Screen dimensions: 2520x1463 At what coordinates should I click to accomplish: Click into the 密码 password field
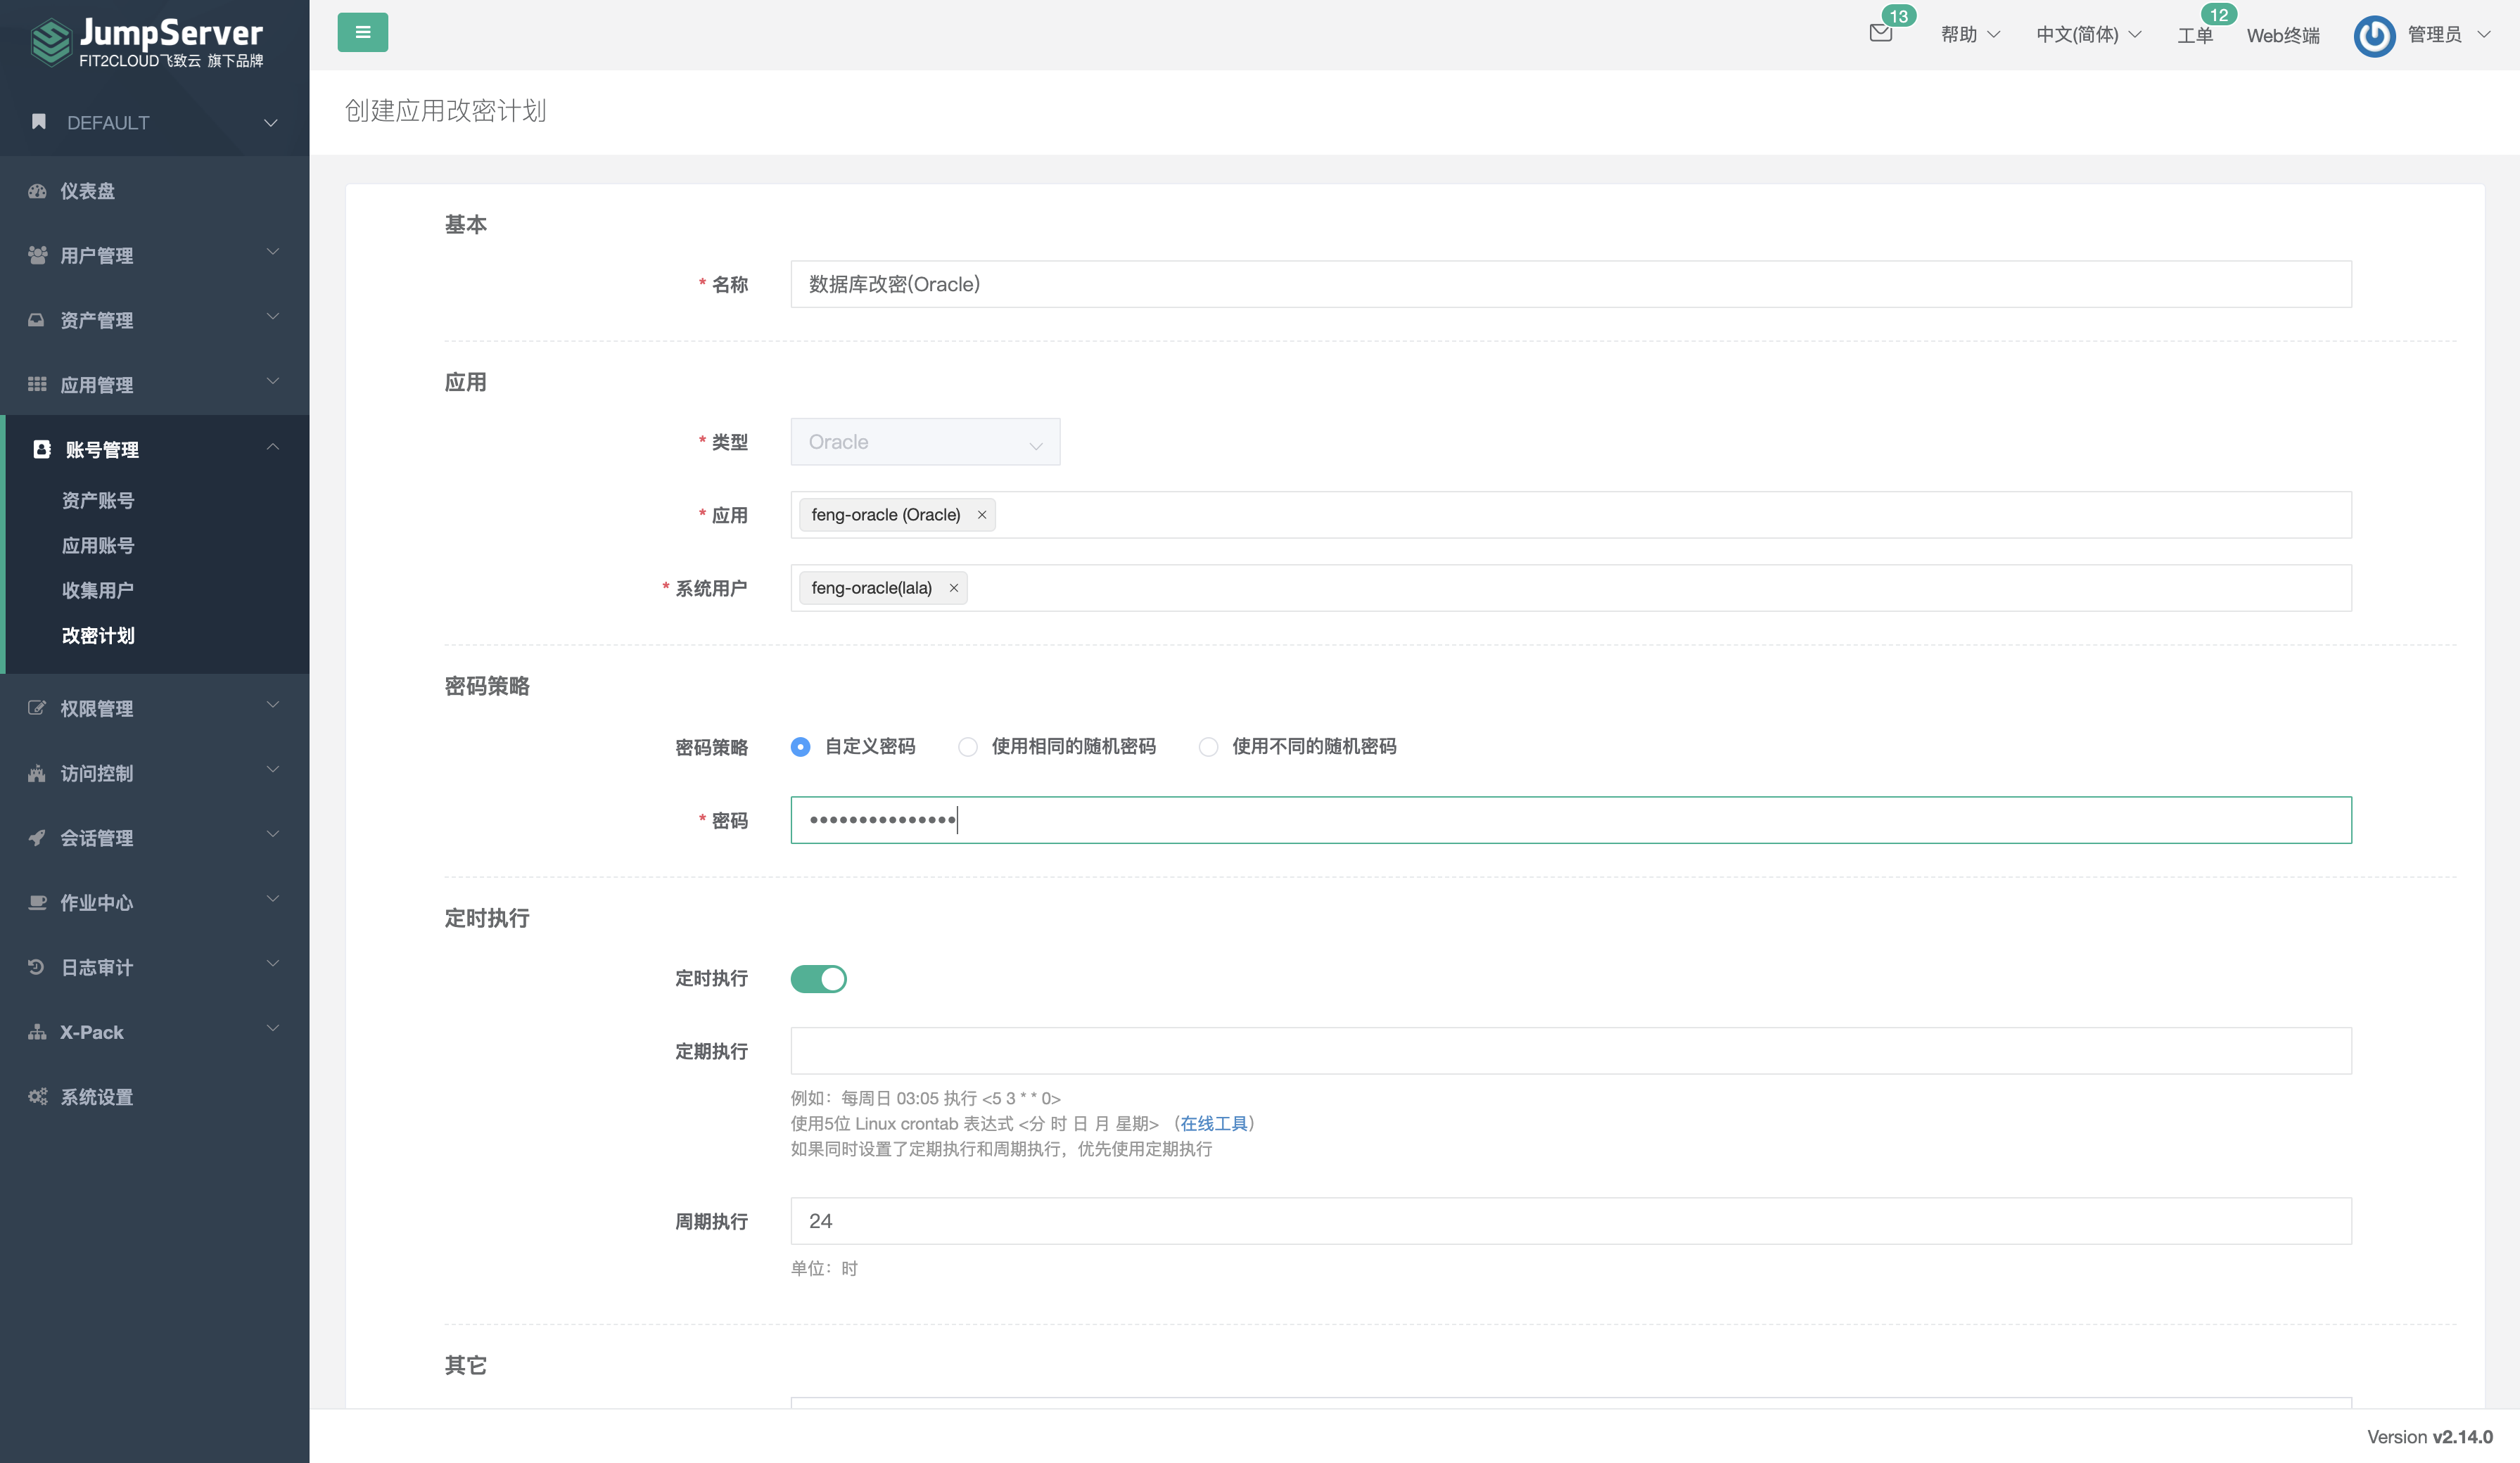[1571, 820]
